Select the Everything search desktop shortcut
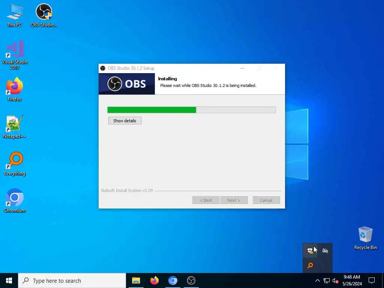The width and height of the screenshot is (384, 288). pos(15,164)
